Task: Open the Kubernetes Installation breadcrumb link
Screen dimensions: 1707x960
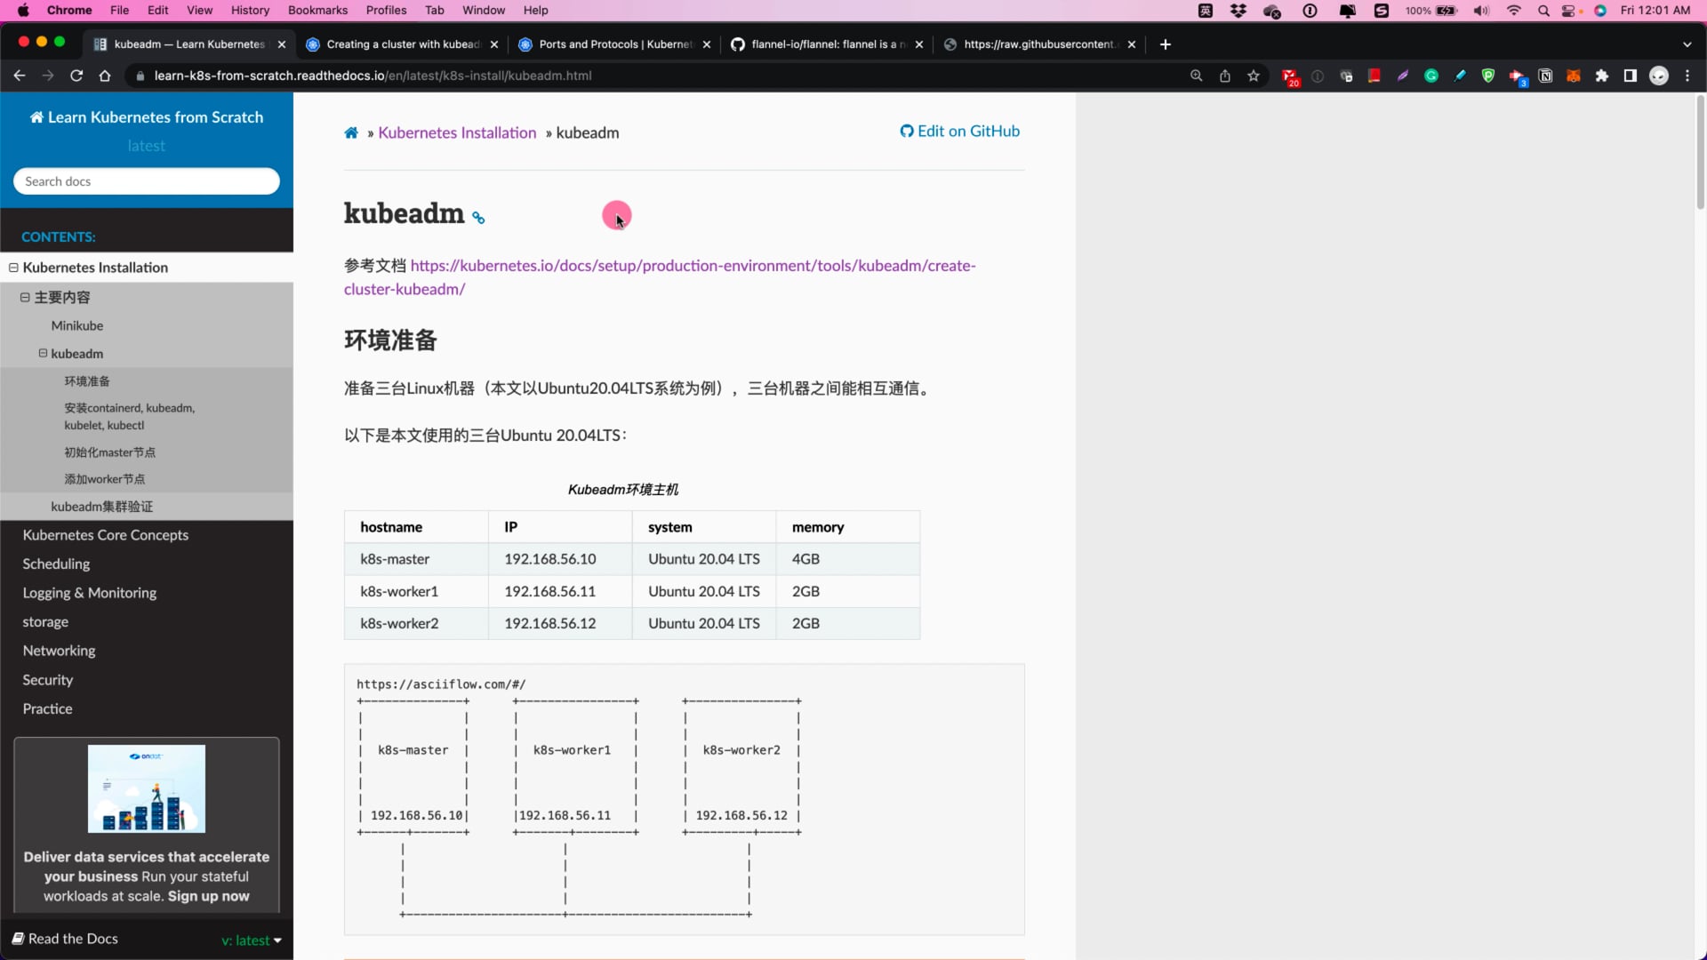Action: tap(457, 133)
